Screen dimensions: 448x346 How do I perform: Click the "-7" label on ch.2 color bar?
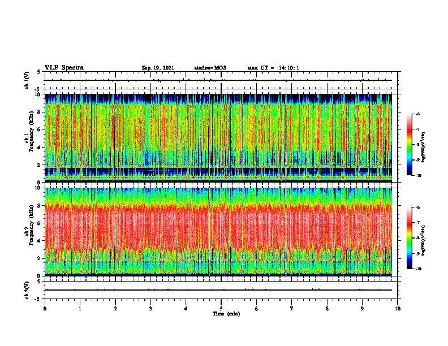[418, 223]
